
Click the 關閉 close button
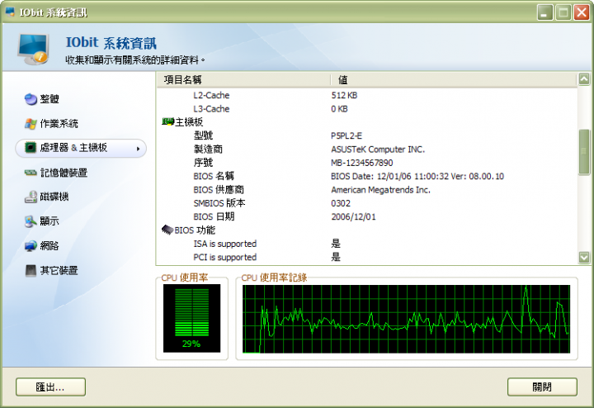pos(542,387)
